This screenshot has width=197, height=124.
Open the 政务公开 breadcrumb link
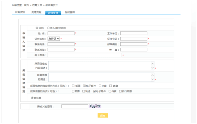coord(37,5)
